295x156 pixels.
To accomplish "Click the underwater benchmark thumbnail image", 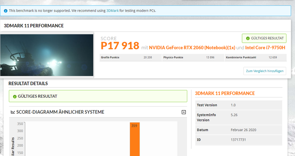I will tap(47, 55).
